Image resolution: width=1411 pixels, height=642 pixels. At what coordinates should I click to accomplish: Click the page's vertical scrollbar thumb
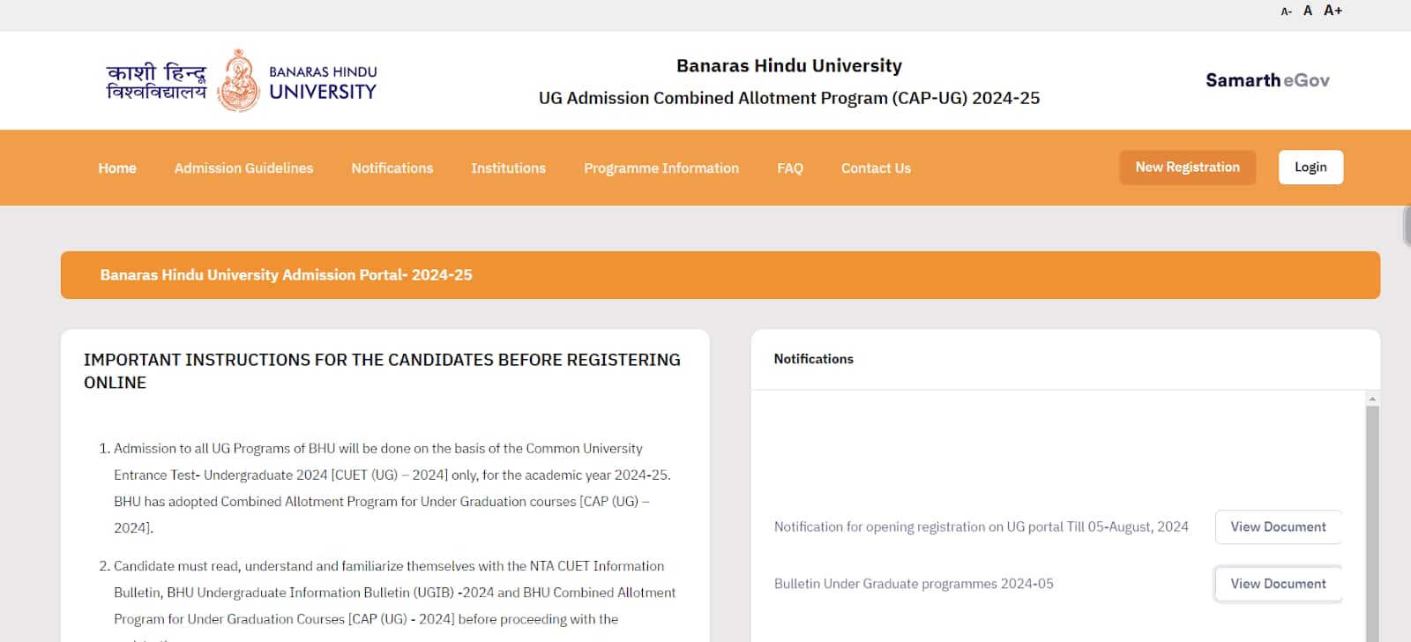coord(1407,226)
